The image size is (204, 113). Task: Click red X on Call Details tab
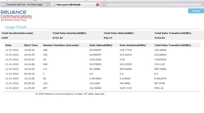pos(97,5)
